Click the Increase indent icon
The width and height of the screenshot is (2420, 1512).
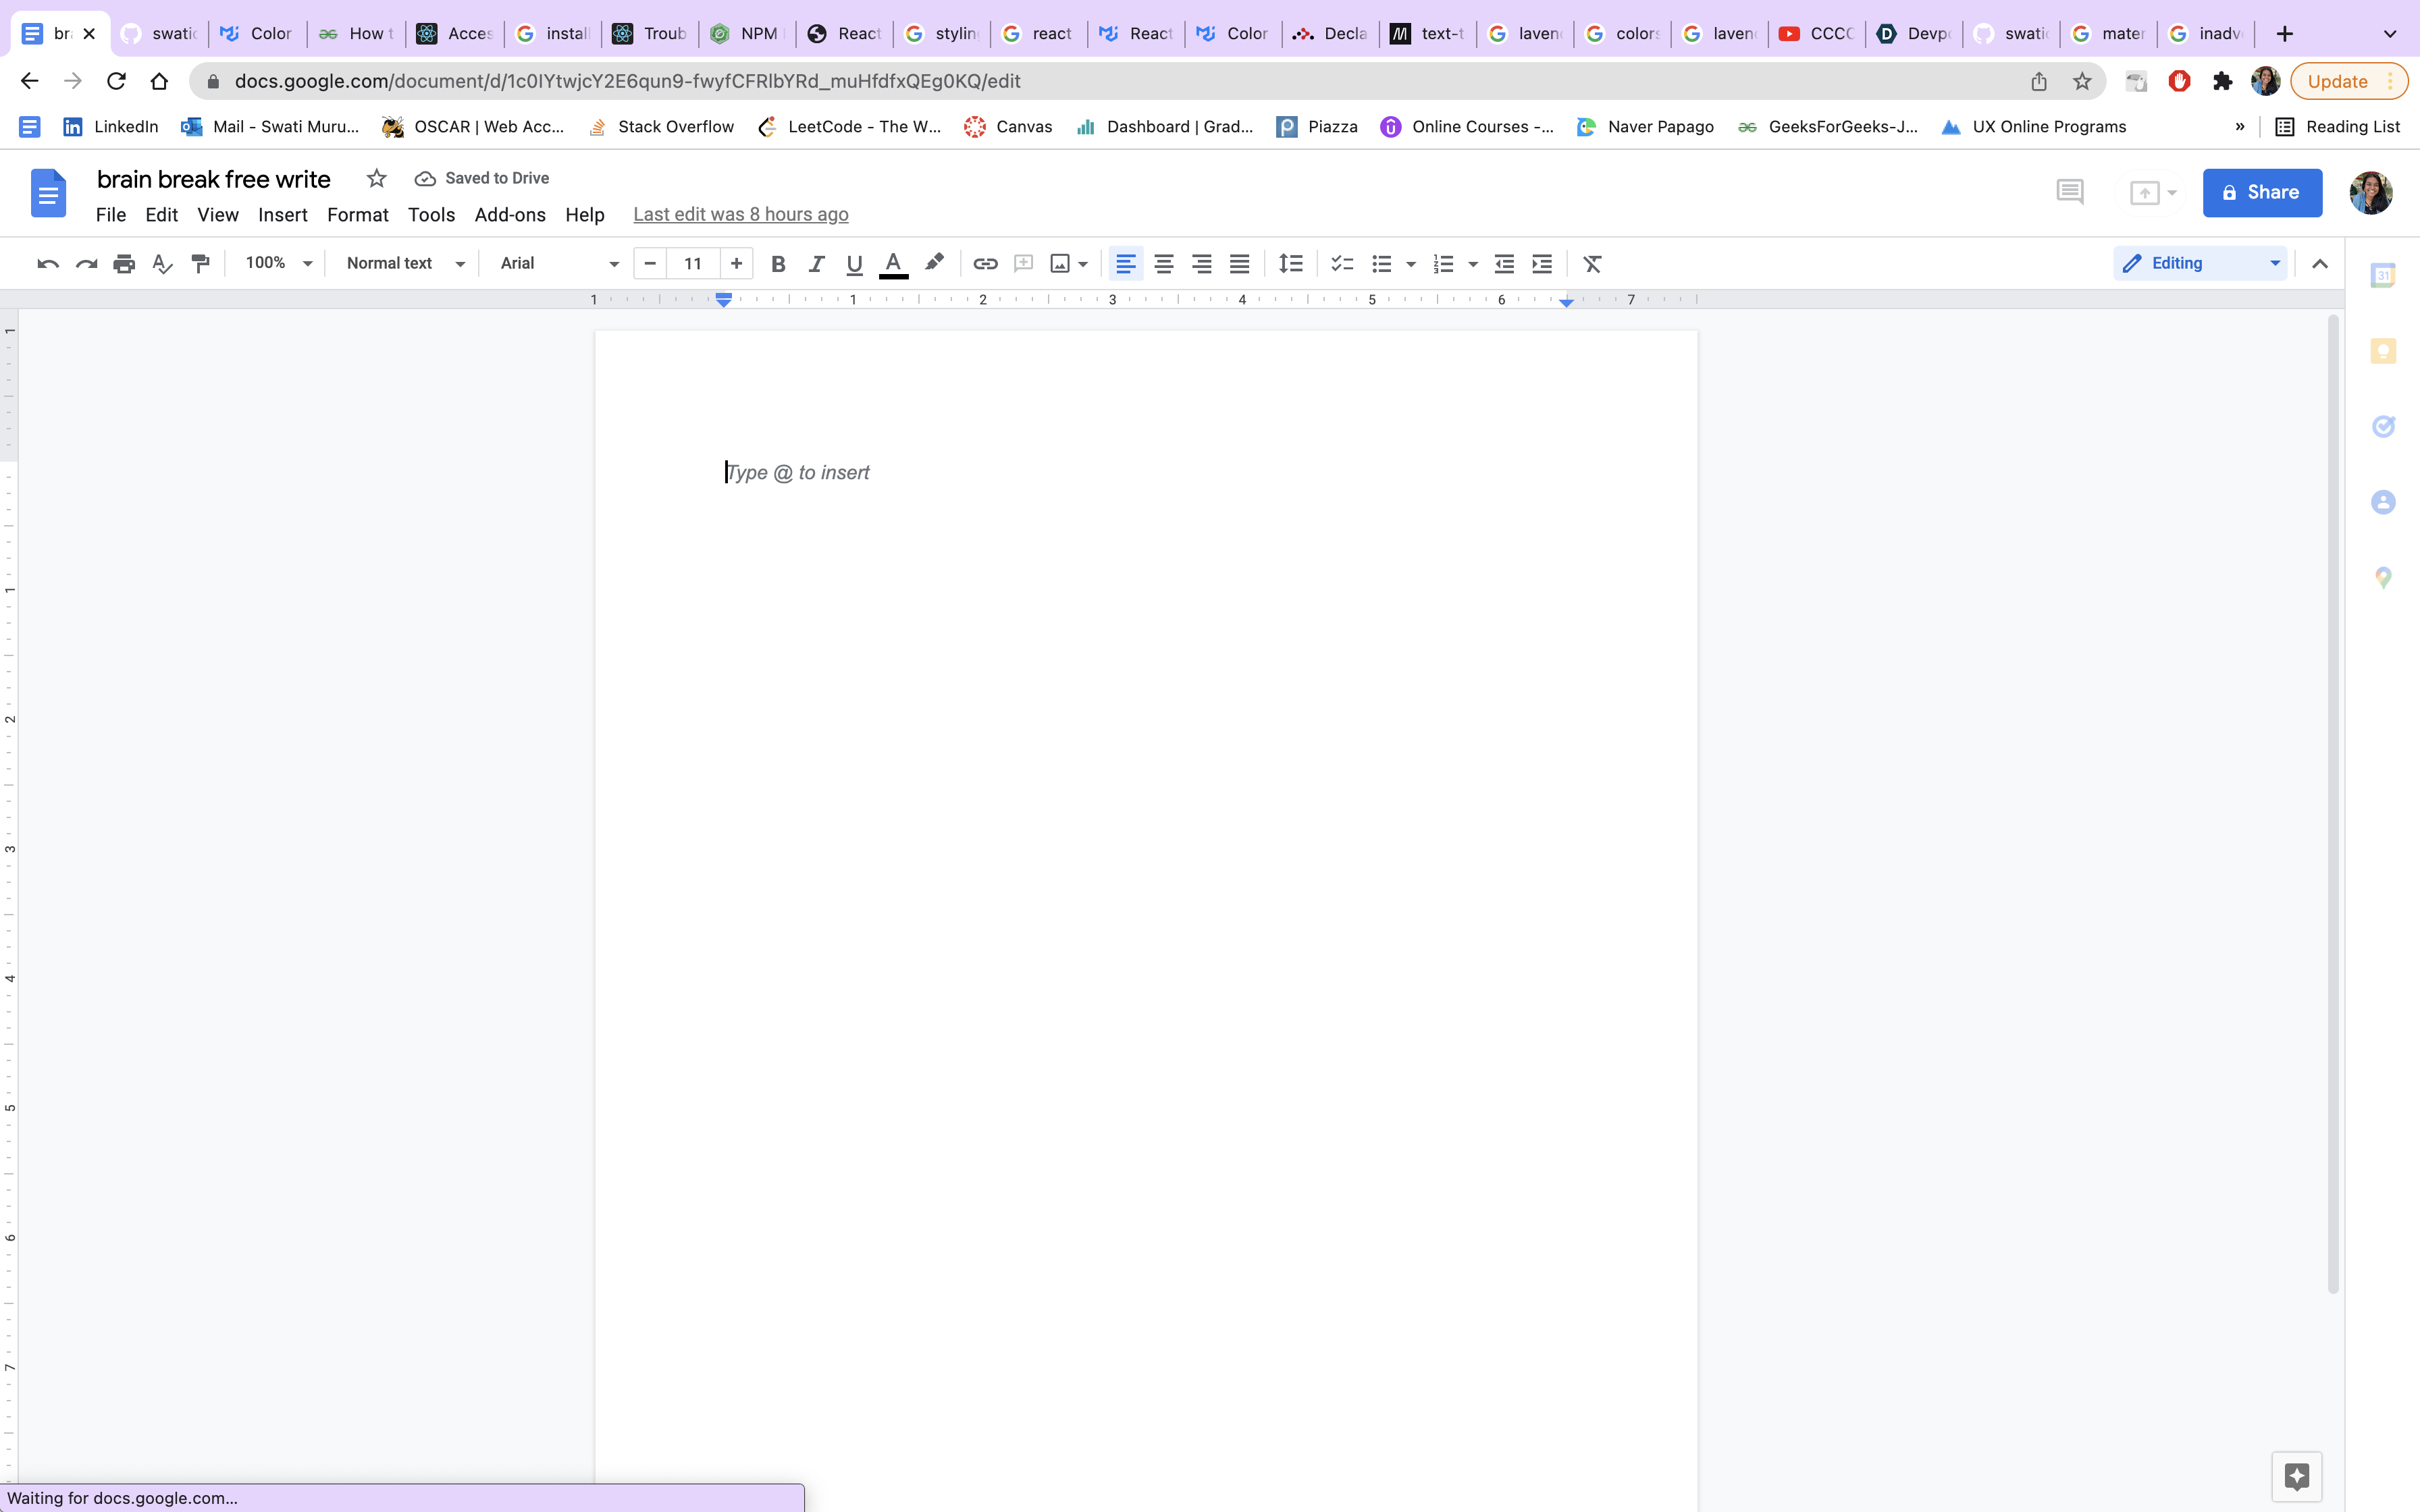(x=1542, y=264)
